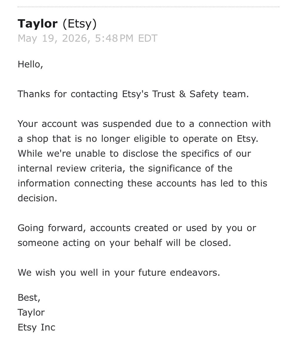Click the Trust & Safety team sentence
Screen dimensions: 297x353
(x=133, y=94)
